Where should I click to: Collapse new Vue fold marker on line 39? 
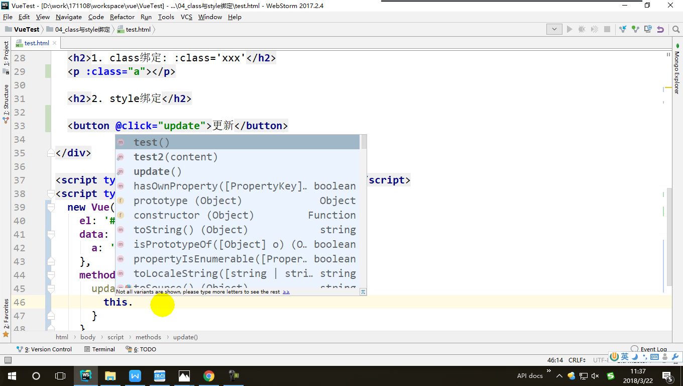click(51, 207)
